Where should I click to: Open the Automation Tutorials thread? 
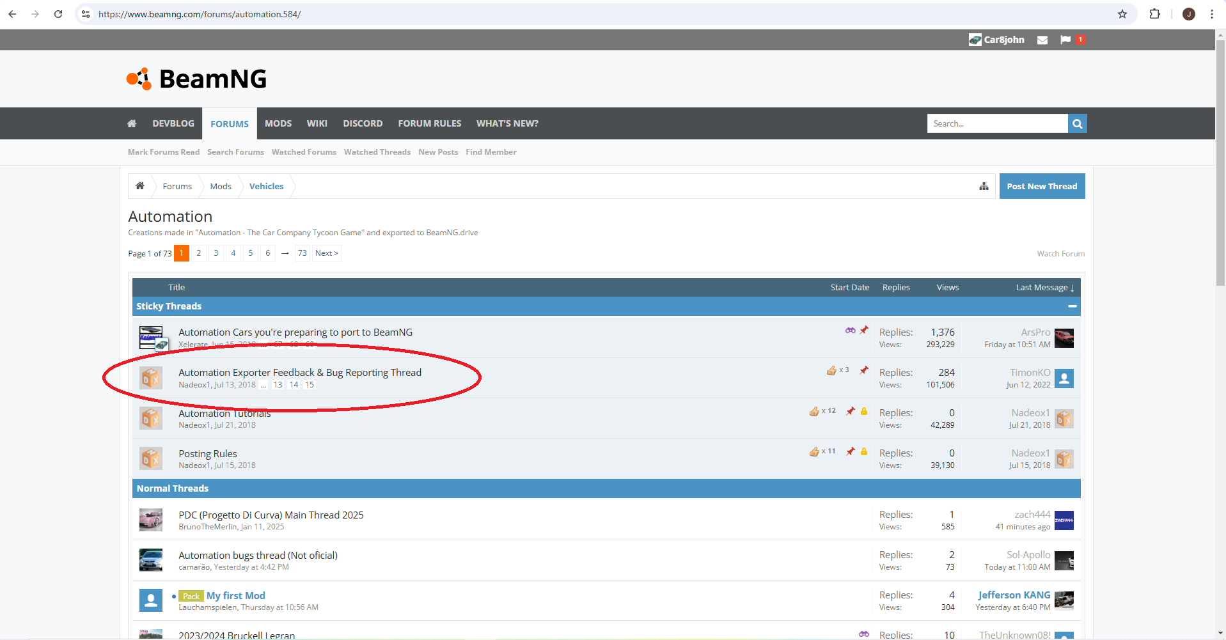[224, 413]
